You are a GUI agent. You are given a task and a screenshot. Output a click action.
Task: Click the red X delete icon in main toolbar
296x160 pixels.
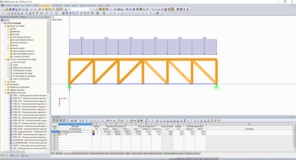[x=162, y=9]
